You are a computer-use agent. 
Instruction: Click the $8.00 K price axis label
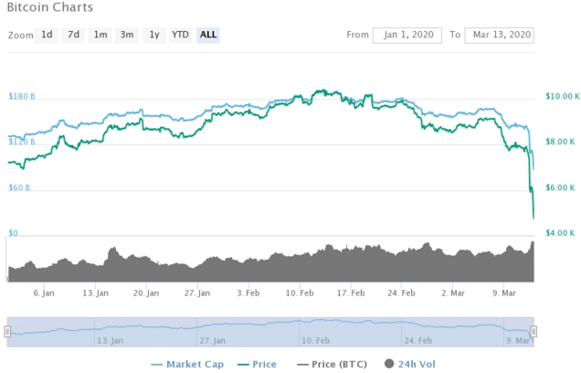pyautogui.click(x=560, y=142)
